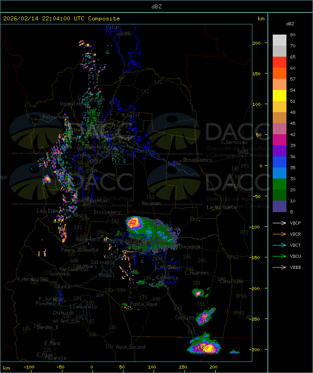Viewport: 313px width, 373px height.
Task: Click the white VBCP arrow in legend
Action: point(279,223)
